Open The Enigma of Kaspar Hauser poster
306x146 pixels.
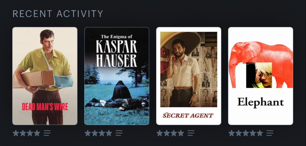tap(117, 76)
